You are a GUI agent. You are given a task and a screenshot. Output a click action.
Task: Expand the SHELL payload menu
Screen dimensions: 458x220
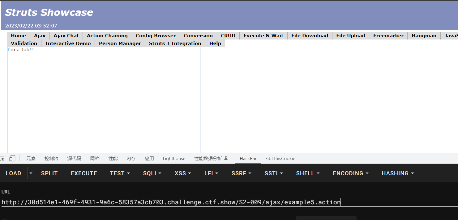click(x=308, y=173)
